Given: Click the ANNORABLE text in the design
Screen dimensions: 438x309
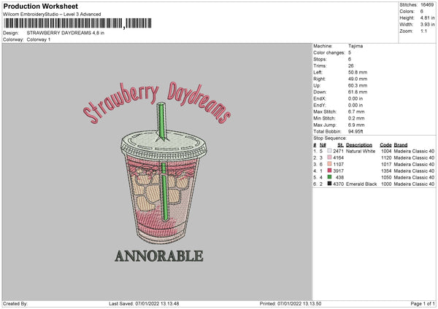Looking at the screenshot, I should click(159, 256).
